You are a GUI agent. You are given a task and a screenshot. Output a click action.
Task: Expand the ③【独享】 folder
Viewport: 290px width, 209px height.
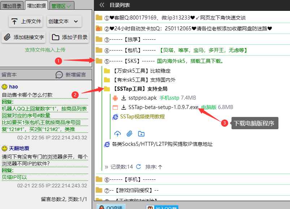coord(99,39)
